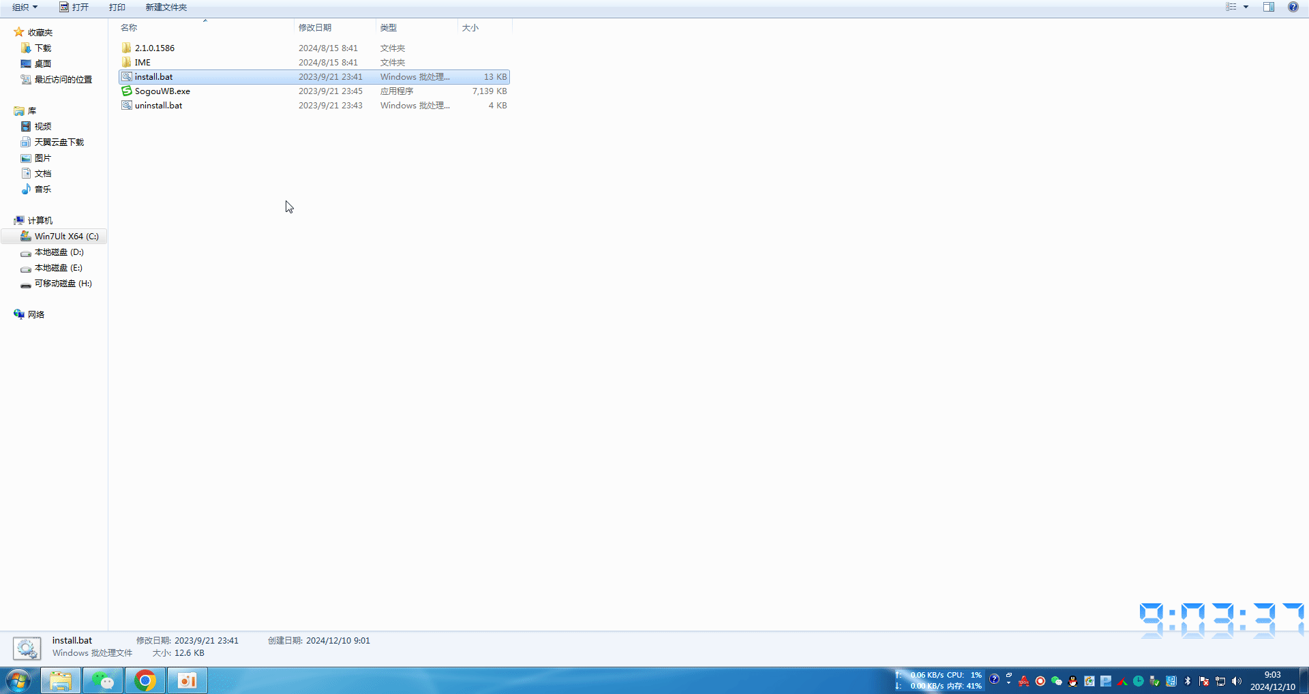Create a new folder with 新建文件夹
Screen dimensions: 1309x694
tap(166, 7)
